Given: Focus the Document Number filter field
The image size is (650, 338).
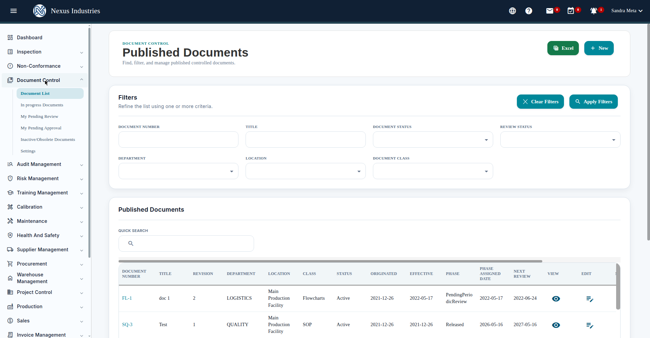Looking at the screenshot, I should click(179, 140).
